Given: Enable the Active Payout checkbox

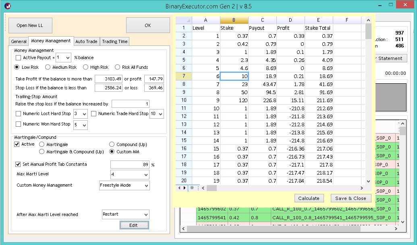Looking at the screenshot, I should tap(19, 58).
